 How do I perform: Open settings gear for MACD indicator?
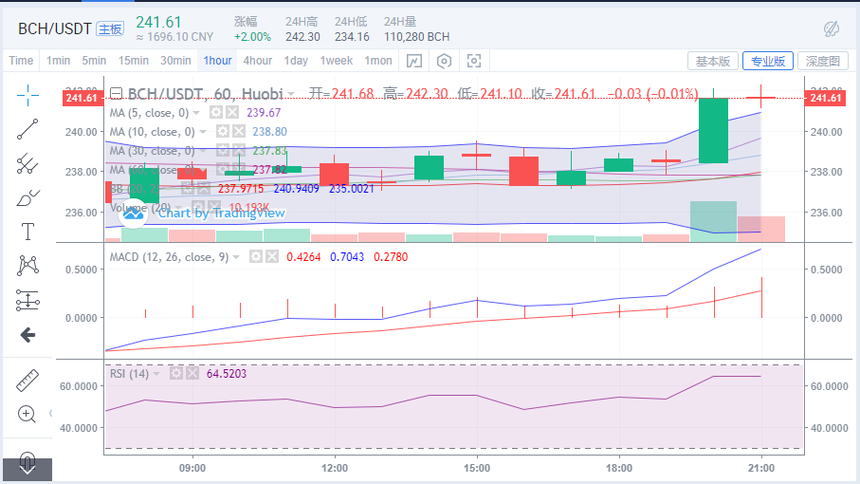tap(256, 257)
